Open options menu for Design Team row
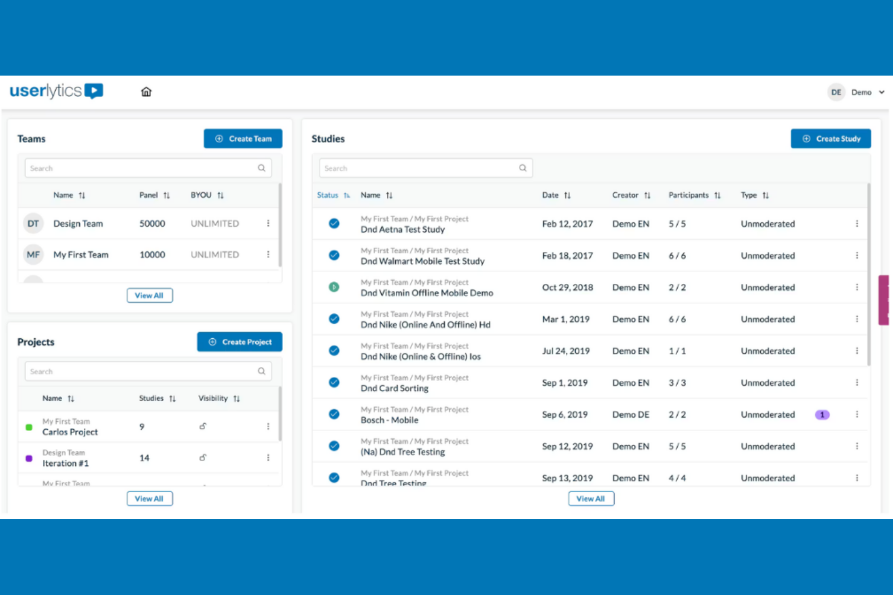 point(268,224)
